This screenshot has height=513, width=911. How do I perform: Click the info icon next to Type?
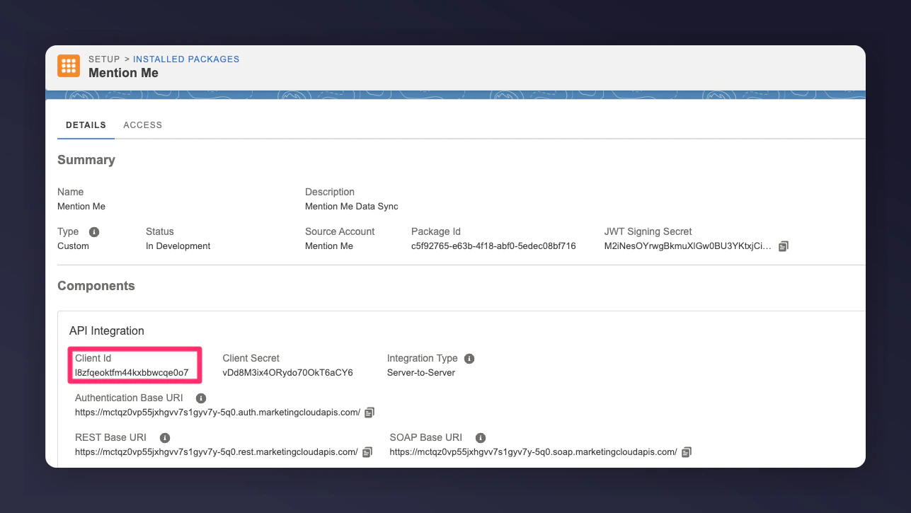click(94, 232)
